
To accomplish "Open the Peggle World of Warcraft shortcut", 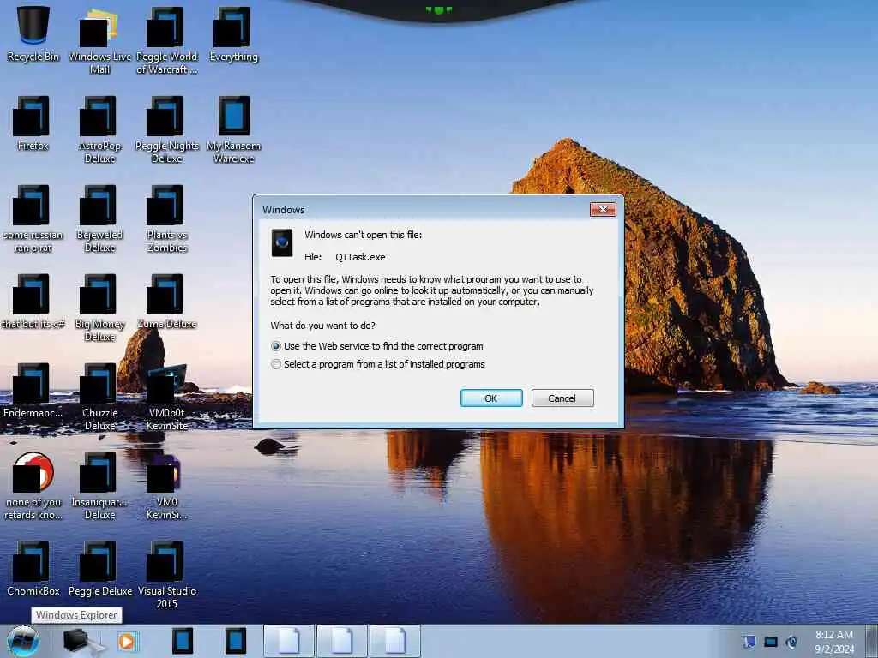I will 167,40.
